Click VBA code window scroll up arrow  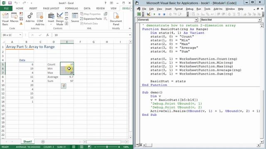pos(261,26)
